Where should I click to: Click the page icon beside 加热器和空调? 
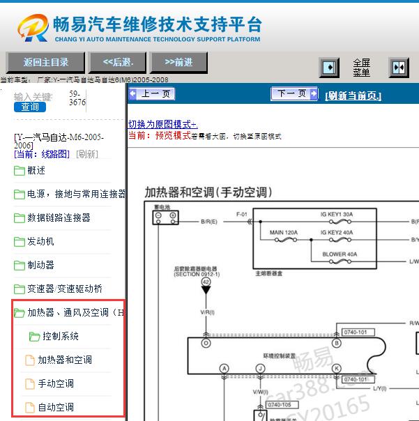coord(30,360)
